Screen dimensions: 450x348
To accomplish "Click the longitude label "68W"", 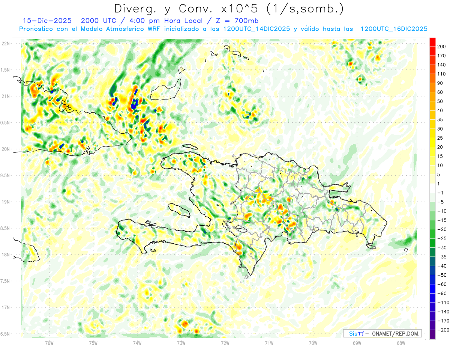I will (400, 342).
